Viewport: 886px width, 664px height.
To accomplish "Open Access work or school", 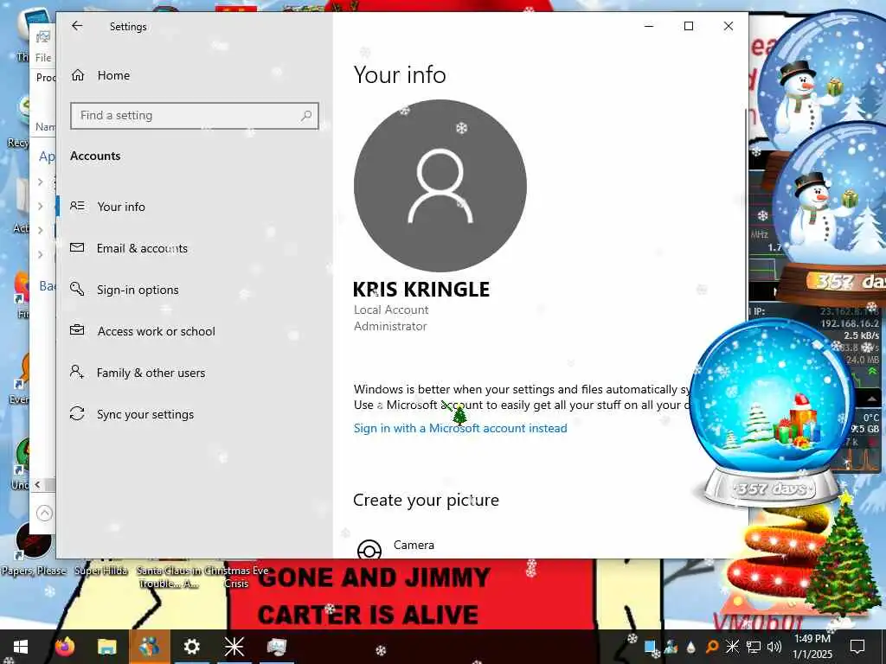I will click(x=156, y=331).
